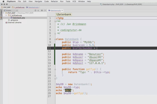
Task: Open the Window menu
Action: coord(81,1)
